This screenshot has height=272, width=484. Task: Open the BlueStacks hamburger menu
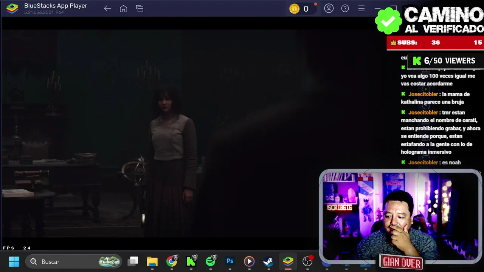point(361,8)
